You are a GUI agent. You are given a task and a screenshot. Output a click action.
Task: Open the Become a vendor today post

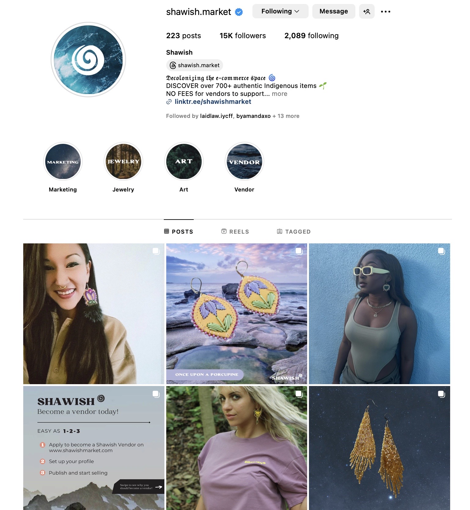click(94, 448)
